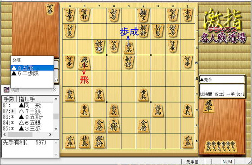Close the 棋譜 move list panel
252x165 pixels.
pyautogui.click(x=54, y=90)
